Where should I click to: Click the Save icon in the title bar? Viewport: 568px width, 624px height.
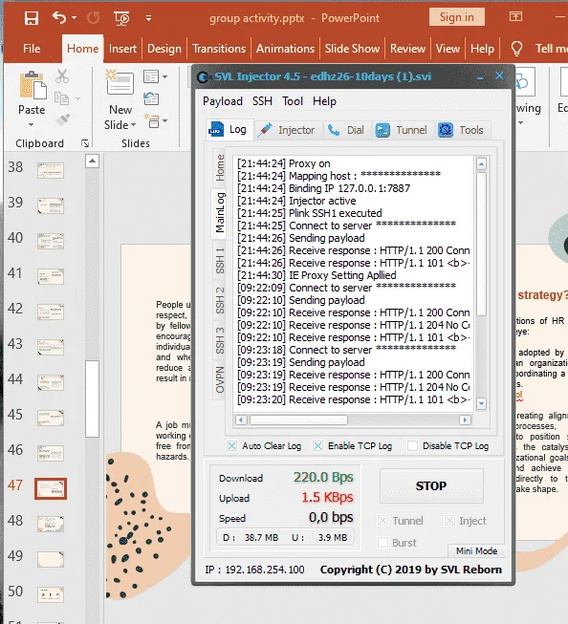[x=31, y=18]
